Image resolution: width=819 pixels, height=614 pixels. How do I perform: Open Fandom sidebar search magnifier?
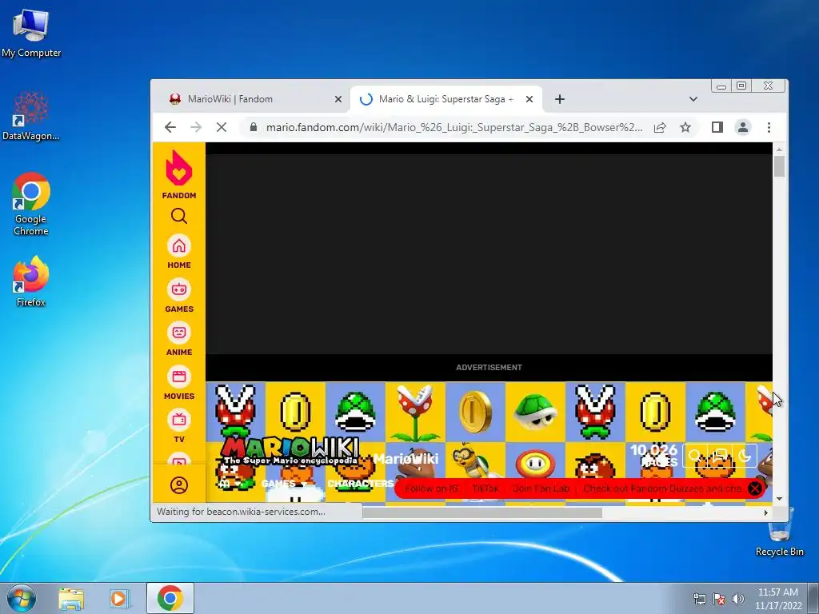[179, 216]
